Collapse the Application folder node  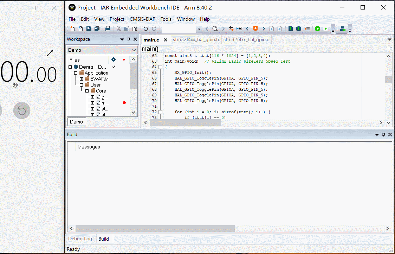(76, 73)
